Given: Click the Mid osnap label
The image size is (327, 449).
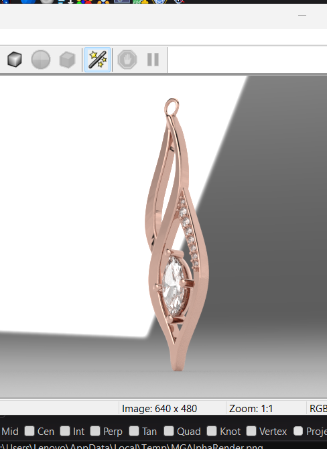Looking at the screenshot, I should tap(10, 432).
